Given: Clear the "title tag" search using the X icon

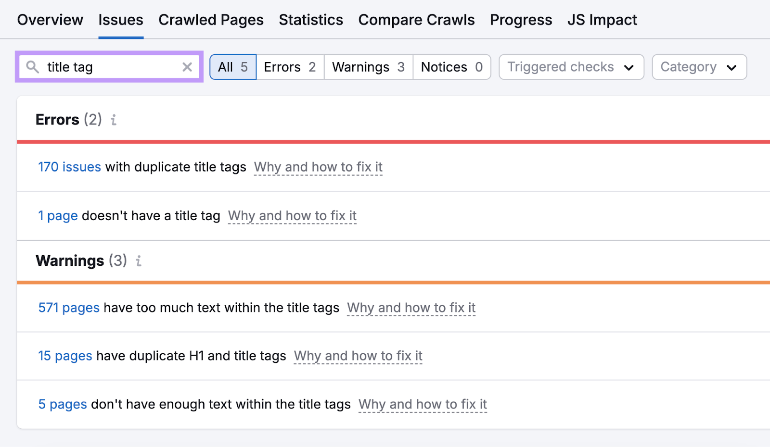Looking at the screenshot, I should click(187, 67).
